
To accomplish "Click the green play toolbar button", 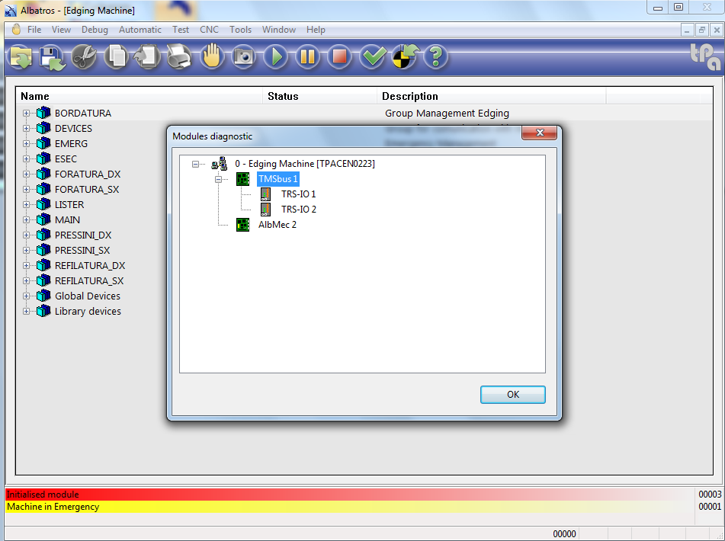I will pyautogui.click(x=276, y=57).
